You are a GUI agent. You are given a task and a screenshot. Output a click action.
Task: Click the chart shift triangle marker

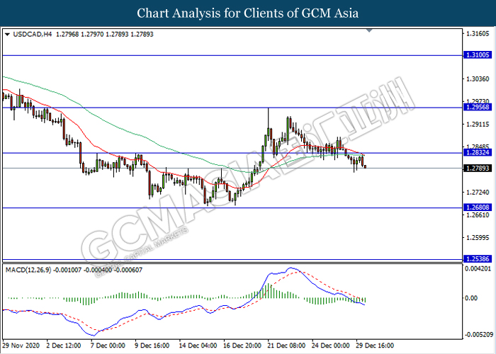369,30
